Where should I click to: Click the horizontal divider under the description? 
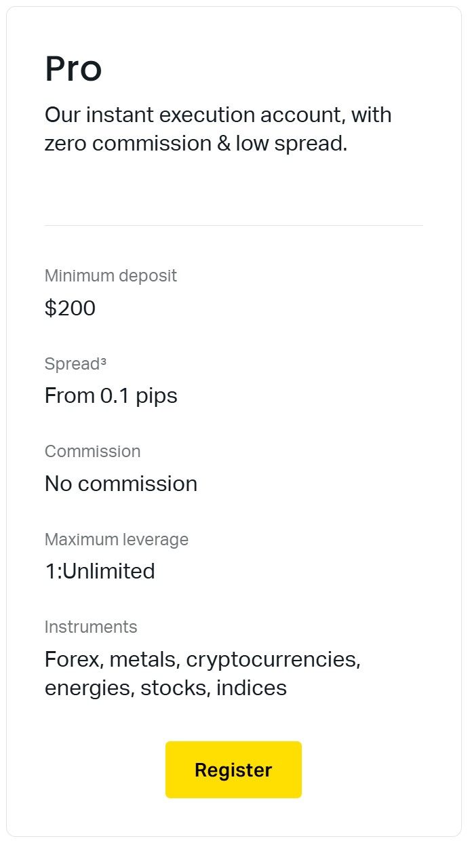[x=233, y=225]
